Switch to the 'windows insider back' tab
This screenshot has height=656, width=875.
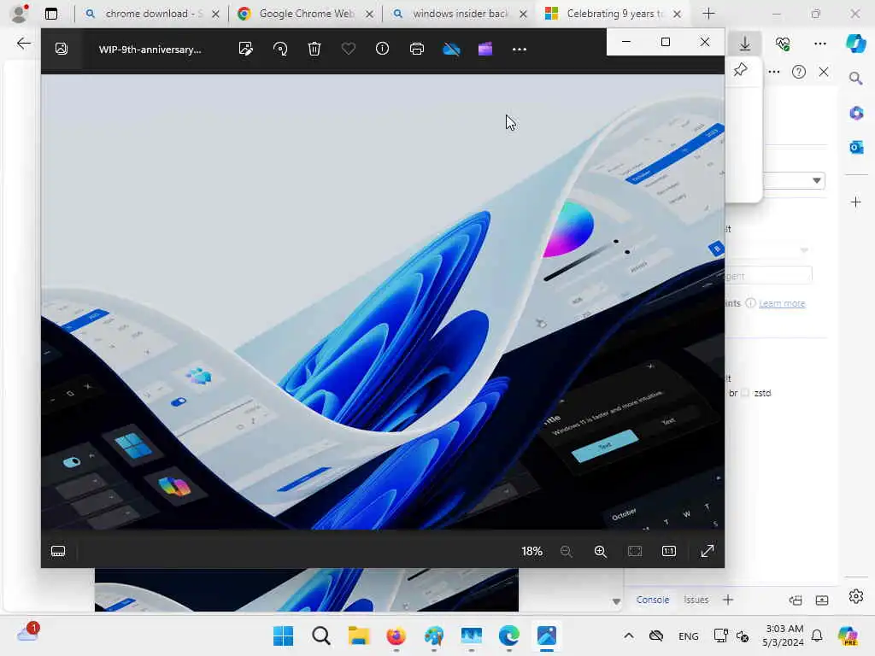(x=459, y=14)
